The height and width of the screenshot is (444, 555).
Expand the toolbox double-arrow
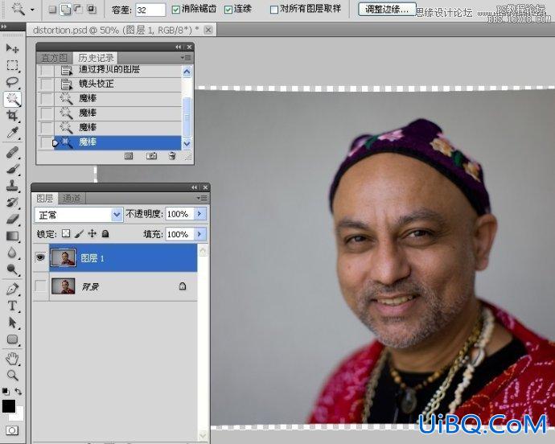pyautogui.click(x=4, y=27)
